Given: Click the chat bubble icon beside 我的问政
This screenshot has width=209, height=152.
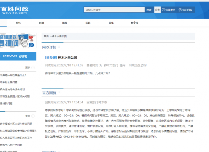Looking at the screenshot, I should pos(180,10).
